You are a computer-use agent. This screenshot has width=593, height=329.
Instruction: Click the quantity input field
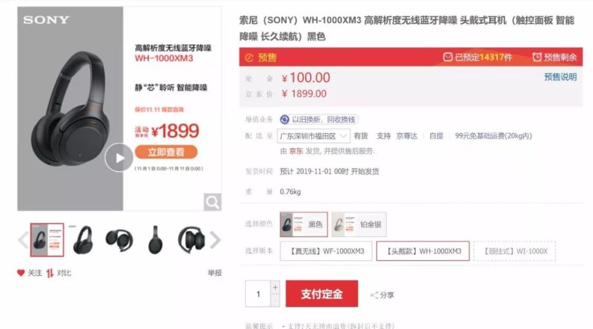click(258, 294)
